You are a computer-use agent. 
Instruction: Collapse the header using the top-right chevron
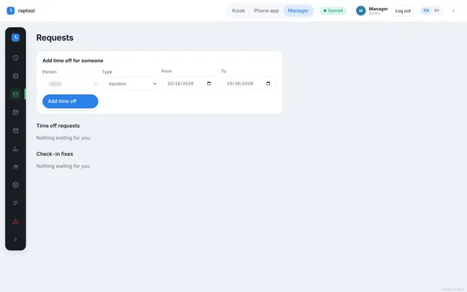click(x=454, y=11)
